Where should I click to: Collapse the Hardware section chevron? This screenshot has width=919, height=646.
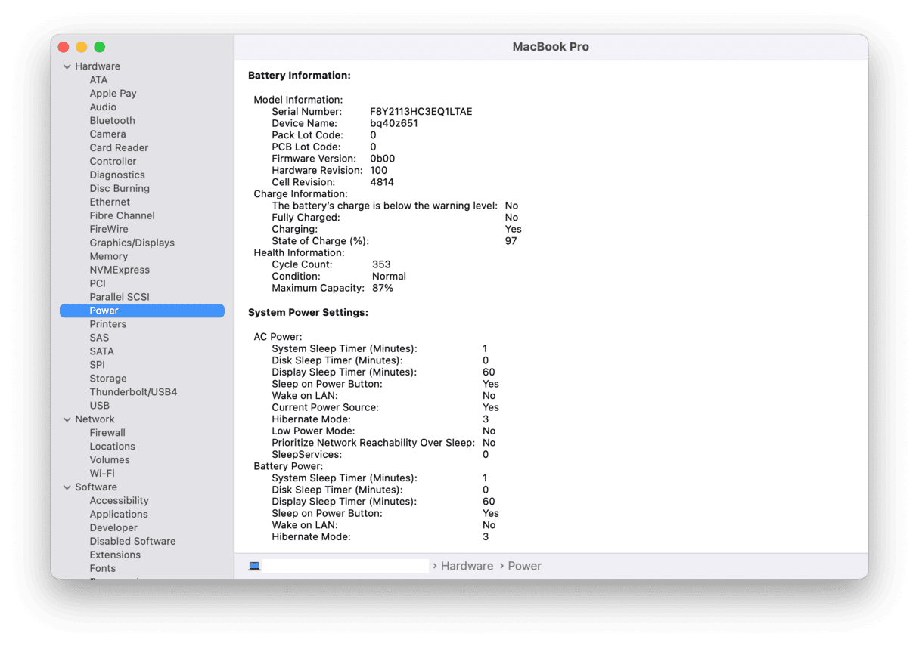pyautogui.click(x=67, y=66)
